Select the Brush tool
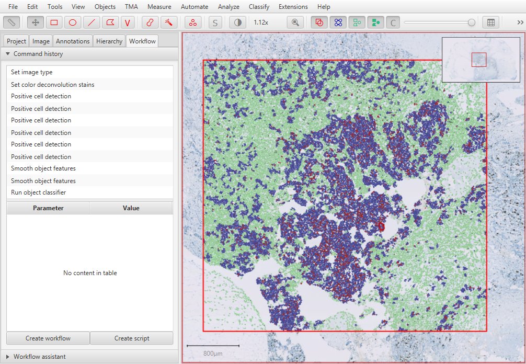This screenshot has width=526, height=364. (150, 22)
